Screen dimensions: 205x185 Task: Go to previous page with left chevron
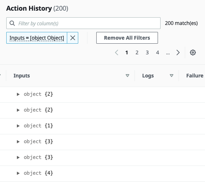[x=116, y=52]
